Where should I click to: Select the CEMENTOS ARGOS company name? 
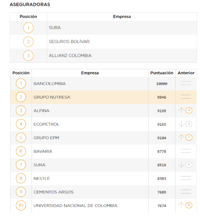coord(53,192)
